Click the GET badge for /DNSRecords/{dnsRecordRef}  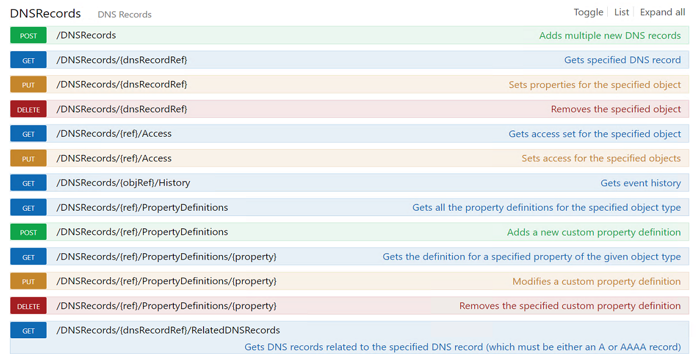[28, 61]
